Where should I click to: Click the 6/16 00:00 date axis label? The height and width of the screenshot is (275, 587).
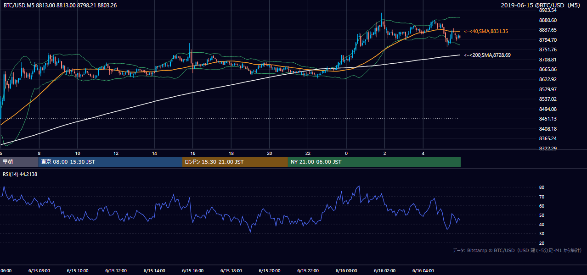click(346, 271)
